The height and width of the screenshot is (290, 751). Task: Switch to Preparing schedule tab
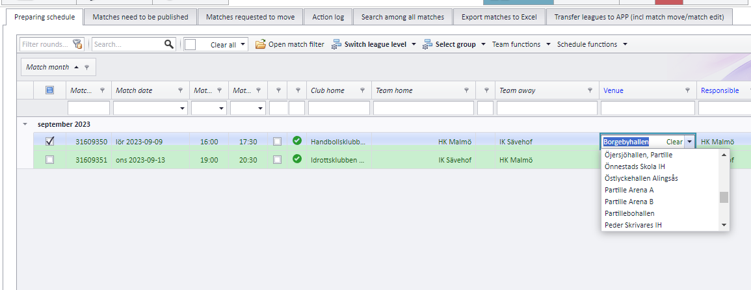pyautogui.click(x=45, y=18)
